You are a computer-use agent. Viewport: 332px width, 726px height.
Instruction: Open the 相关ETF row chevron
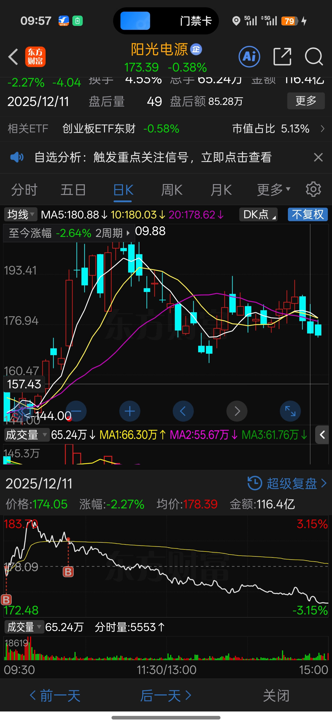point(323,129)
